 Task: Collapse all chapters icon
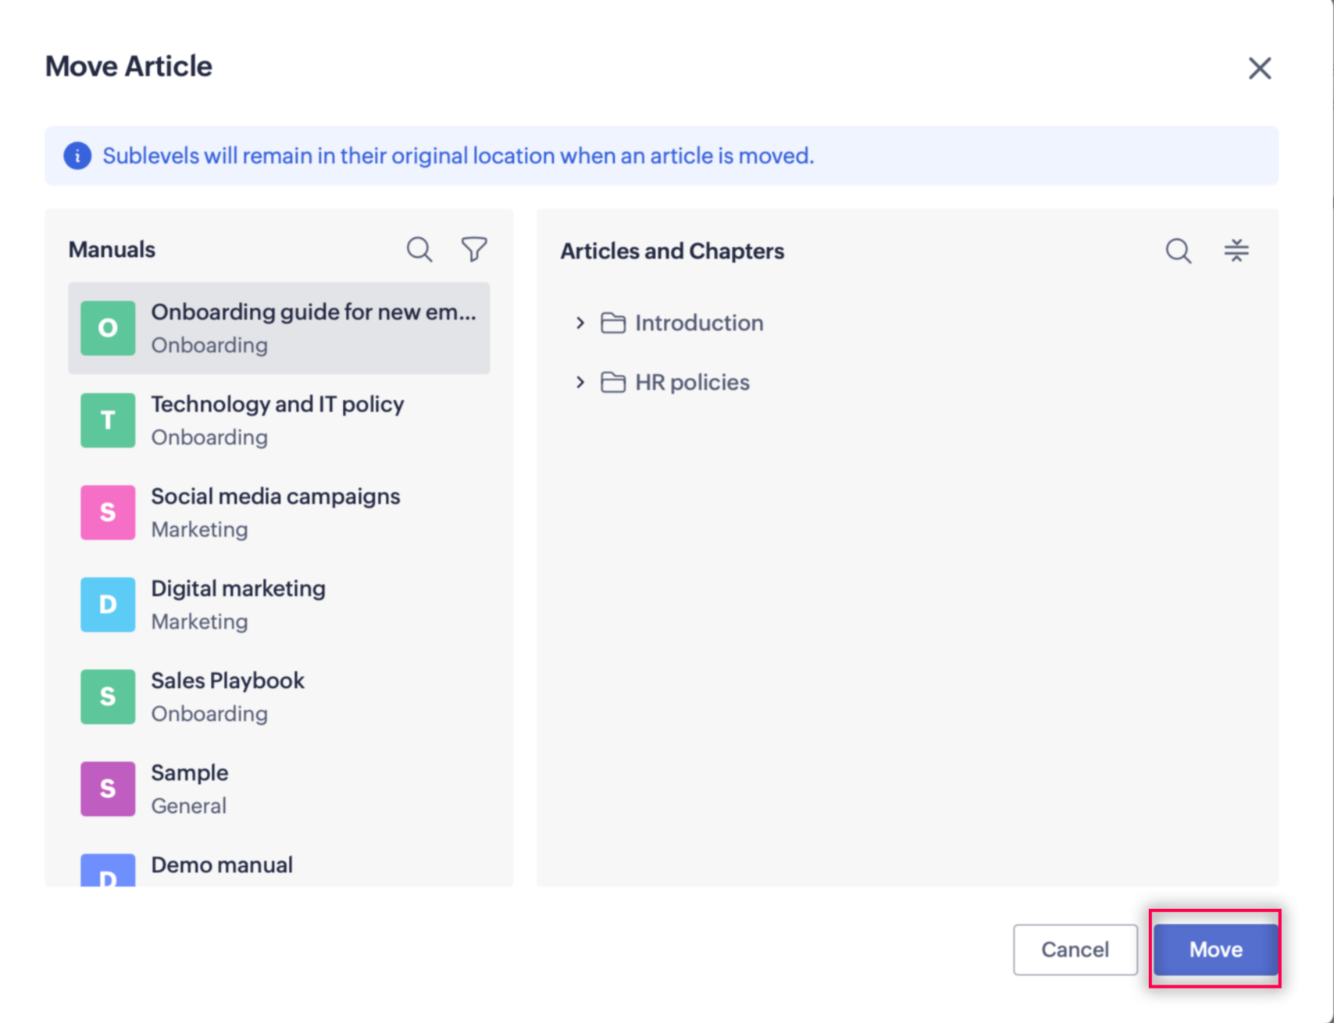pyautogui.click(x=1236, y=251)
